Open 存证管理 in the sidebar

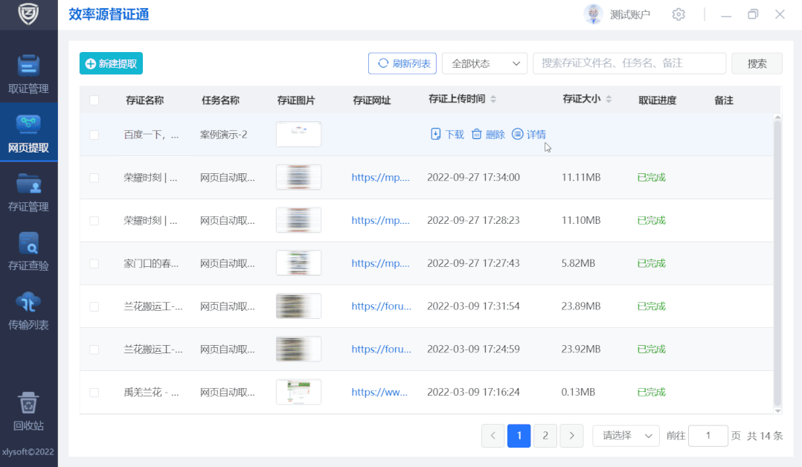coord(28,193)
